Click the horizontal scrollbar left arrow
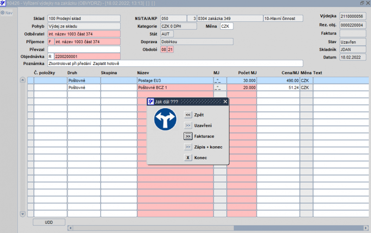Image resolution: width=371 pixels, height=233 pixels. pos(70,228)
